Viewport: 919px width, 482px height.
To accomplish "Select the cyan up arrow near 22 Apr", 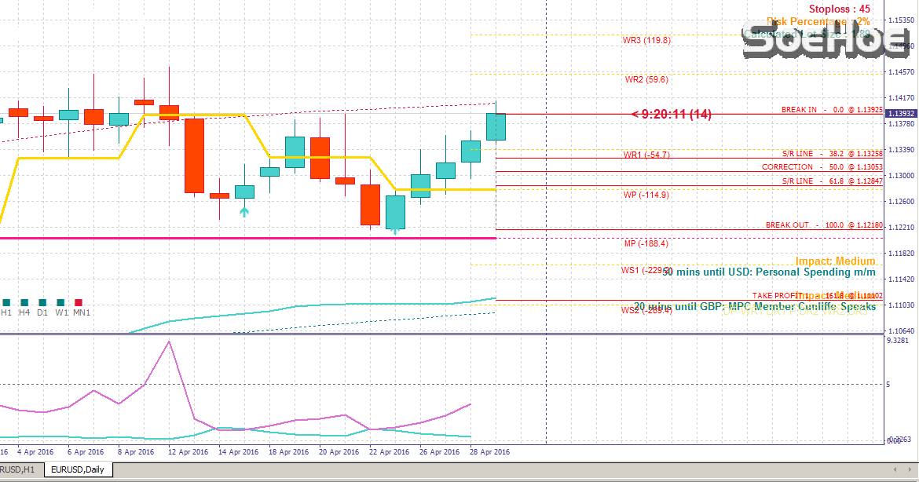I will [x=395, y=232].
